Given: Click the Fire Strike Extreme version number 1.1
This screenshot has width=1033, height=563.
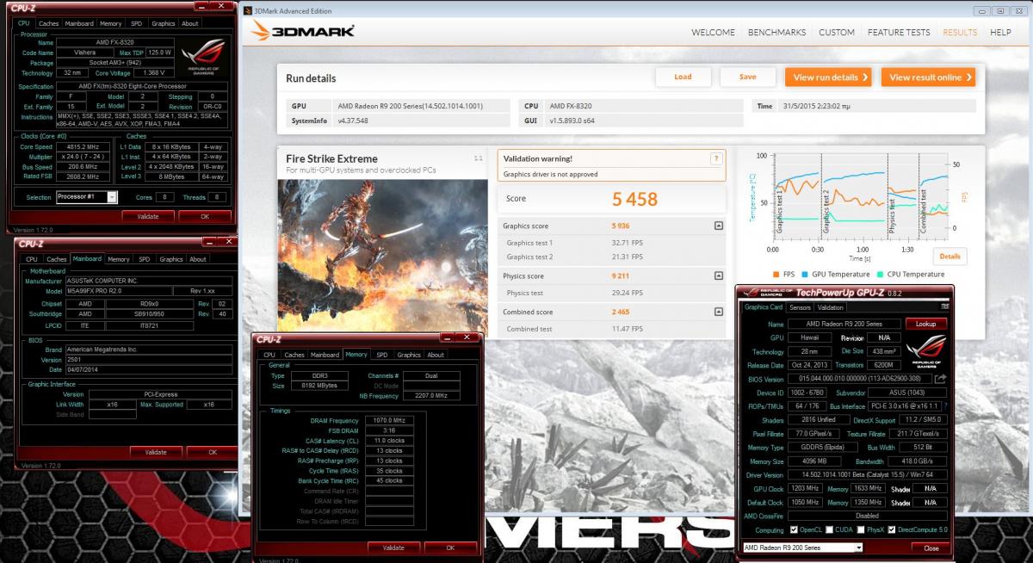Looking at the screenshot, I should point(479,158).
